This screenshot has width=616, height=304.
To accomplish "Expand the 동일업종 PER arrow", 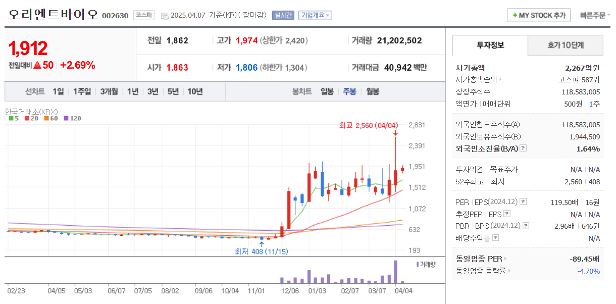I will [505, 259].
